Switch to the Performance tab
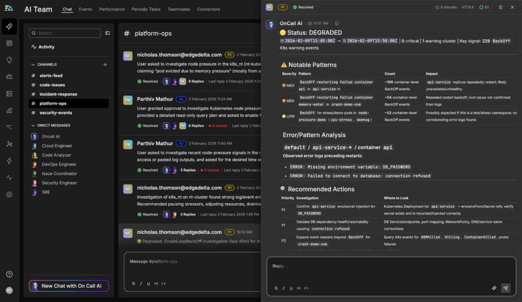Viewport: 522px width, 302px height. [112, 9]
